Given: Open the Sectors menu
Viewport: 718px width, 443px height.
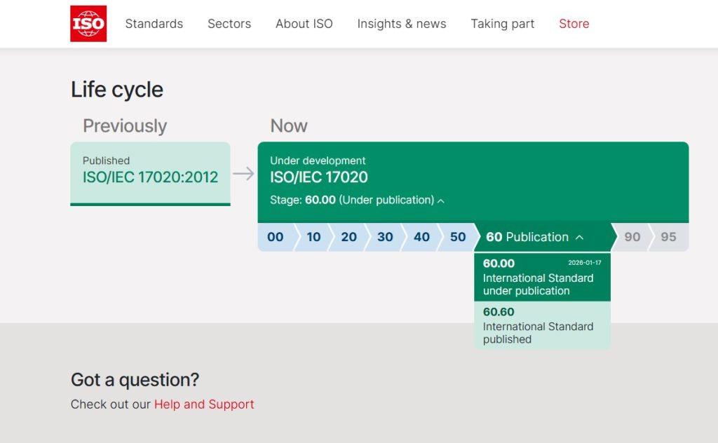Looking at the screenshot, I should click(x=229, y=23).
